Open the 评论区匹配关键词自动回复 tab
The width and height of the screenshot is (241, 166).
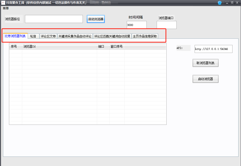coord(112,36)
